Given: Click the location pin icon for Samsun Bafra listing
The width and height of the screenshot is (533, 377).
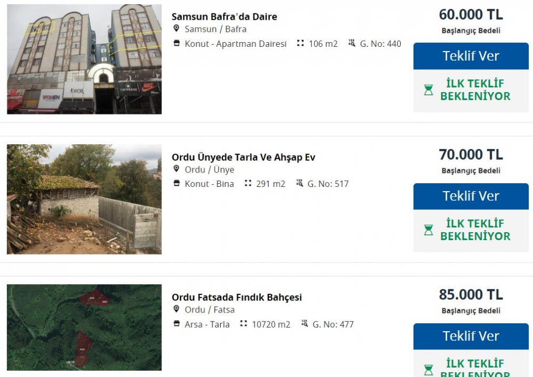Looking at the screenshot, I should point(176,29).
